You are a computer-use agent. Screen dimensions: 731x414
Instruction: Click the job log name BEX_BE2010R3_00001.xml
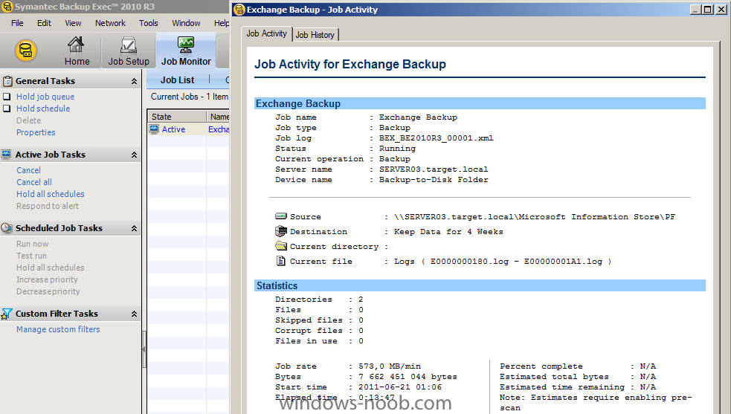[x=436, y=138]
